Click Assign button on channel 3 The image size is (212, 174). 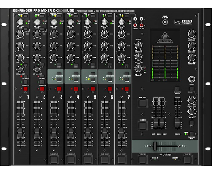click(x=59, y=79)
